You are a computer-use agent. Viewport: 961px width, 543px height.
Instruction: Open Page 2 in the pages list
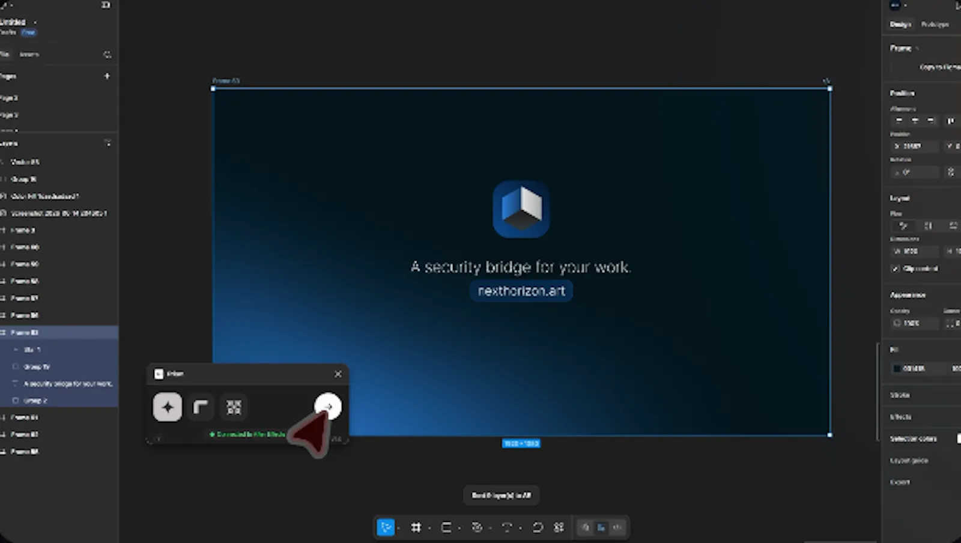[x=9, y=98]
